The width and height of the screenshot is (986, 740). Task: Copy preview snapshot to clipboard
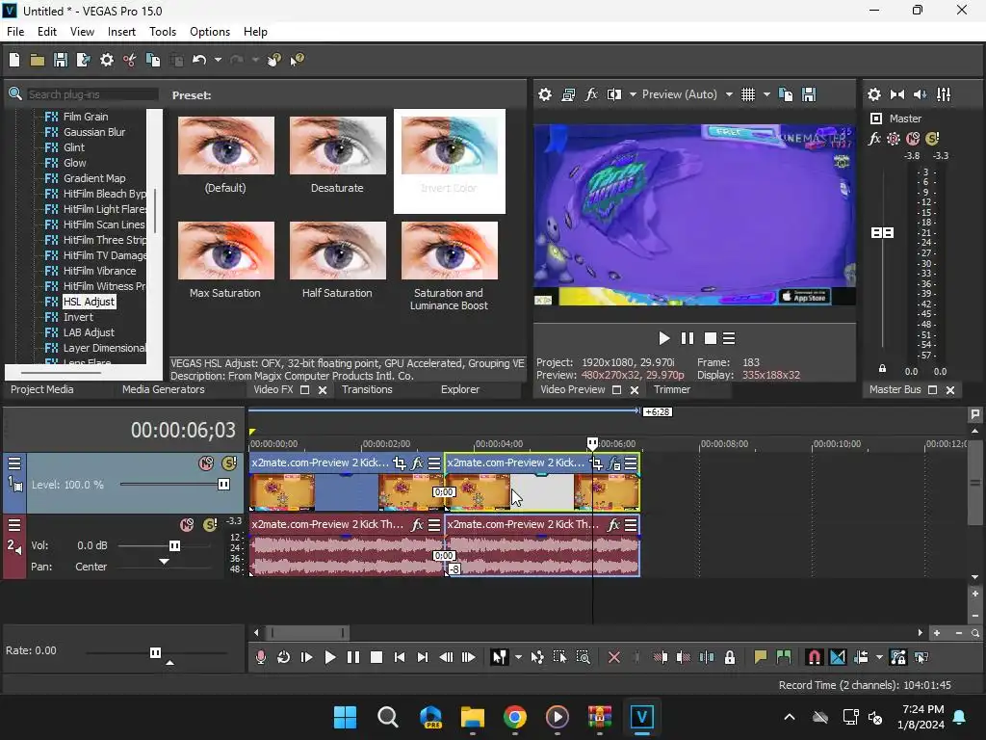point(786,94)
